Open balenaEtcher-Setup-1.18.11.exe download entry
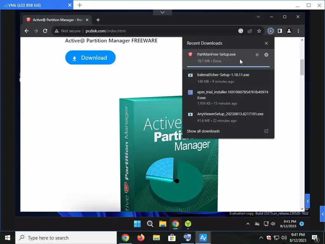This screenshot has width=325, height=244. coord(228,78)
